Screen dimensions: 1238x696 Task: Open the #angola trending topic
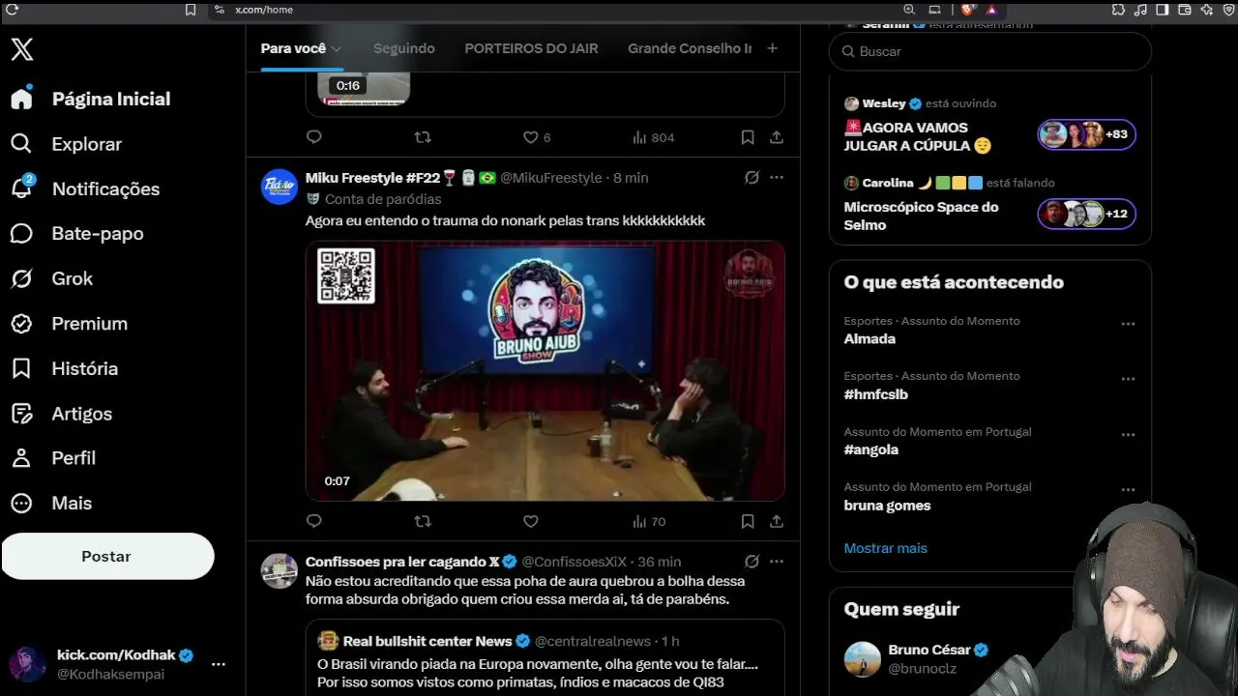point(870,449)
